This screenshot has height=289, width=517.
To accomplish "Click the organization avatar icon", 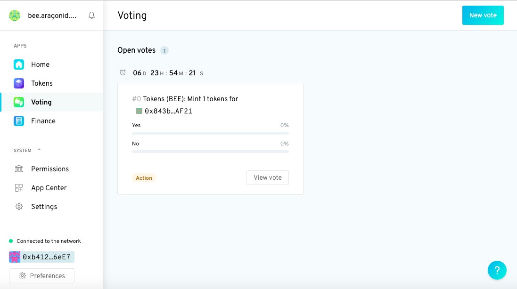I will coord(15,16).
